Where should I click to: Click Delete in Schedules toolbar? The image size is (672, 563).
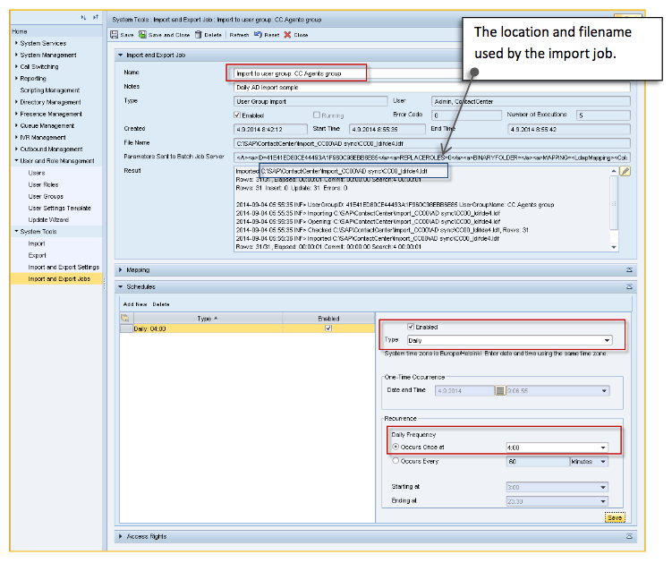pos(161,304)
